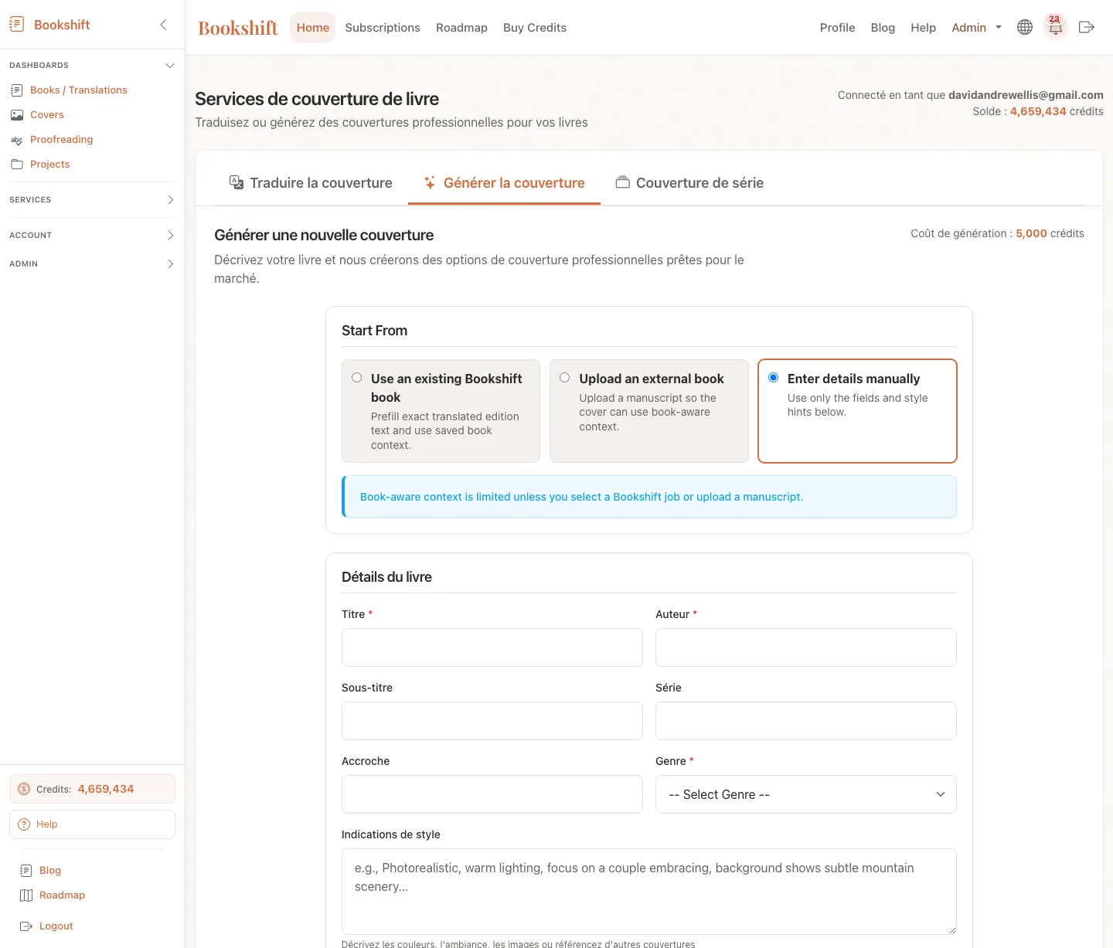
Task: Open the Help link in top bar
Action: point(923,27)
